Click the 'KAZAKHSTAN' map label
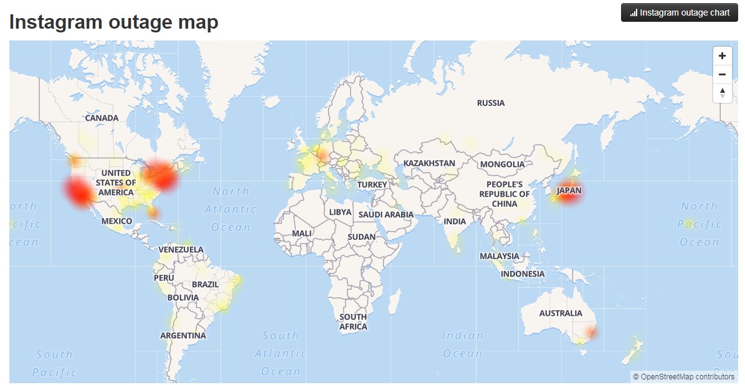Screen dimensions: 745x385 click(430, 163)
